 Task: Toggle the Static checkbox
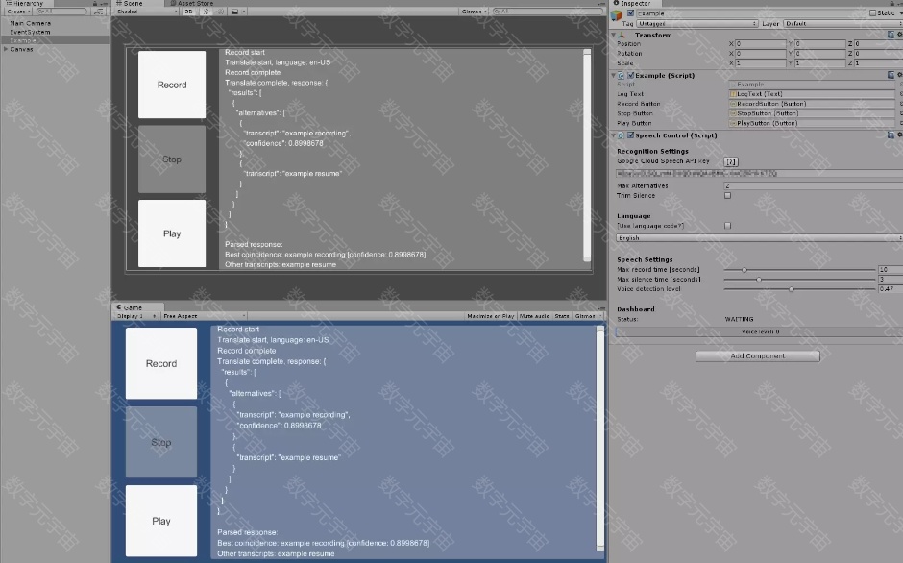(x=873, y=13)
